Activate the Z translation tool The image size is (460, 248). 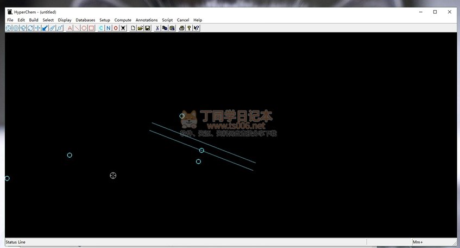click(x=45, y=28)
